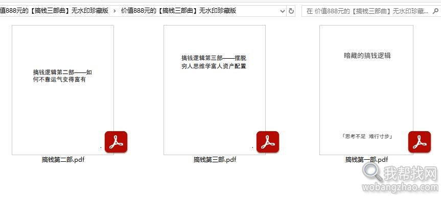Screen dimensions: 441x197
Task: Refresh the current folder view
Action: (x=291, y=11)
